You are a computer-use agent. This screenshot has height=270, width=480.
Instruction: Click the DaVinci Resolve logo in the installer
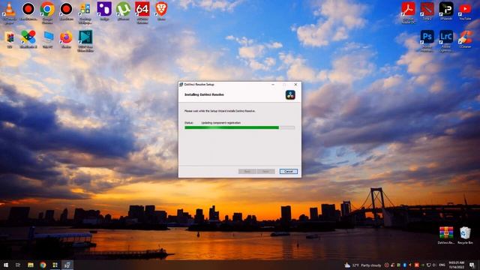[x=290, y=95]
